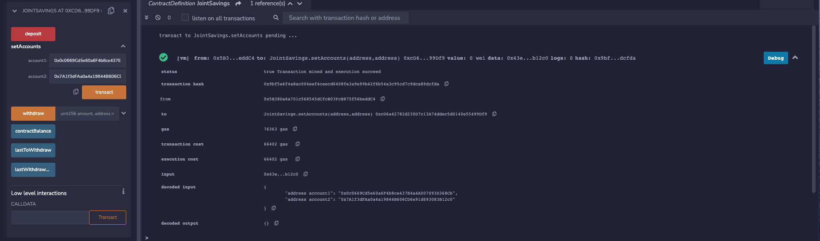Select the ContractDefinition JointSavings text

click(189, 4)
